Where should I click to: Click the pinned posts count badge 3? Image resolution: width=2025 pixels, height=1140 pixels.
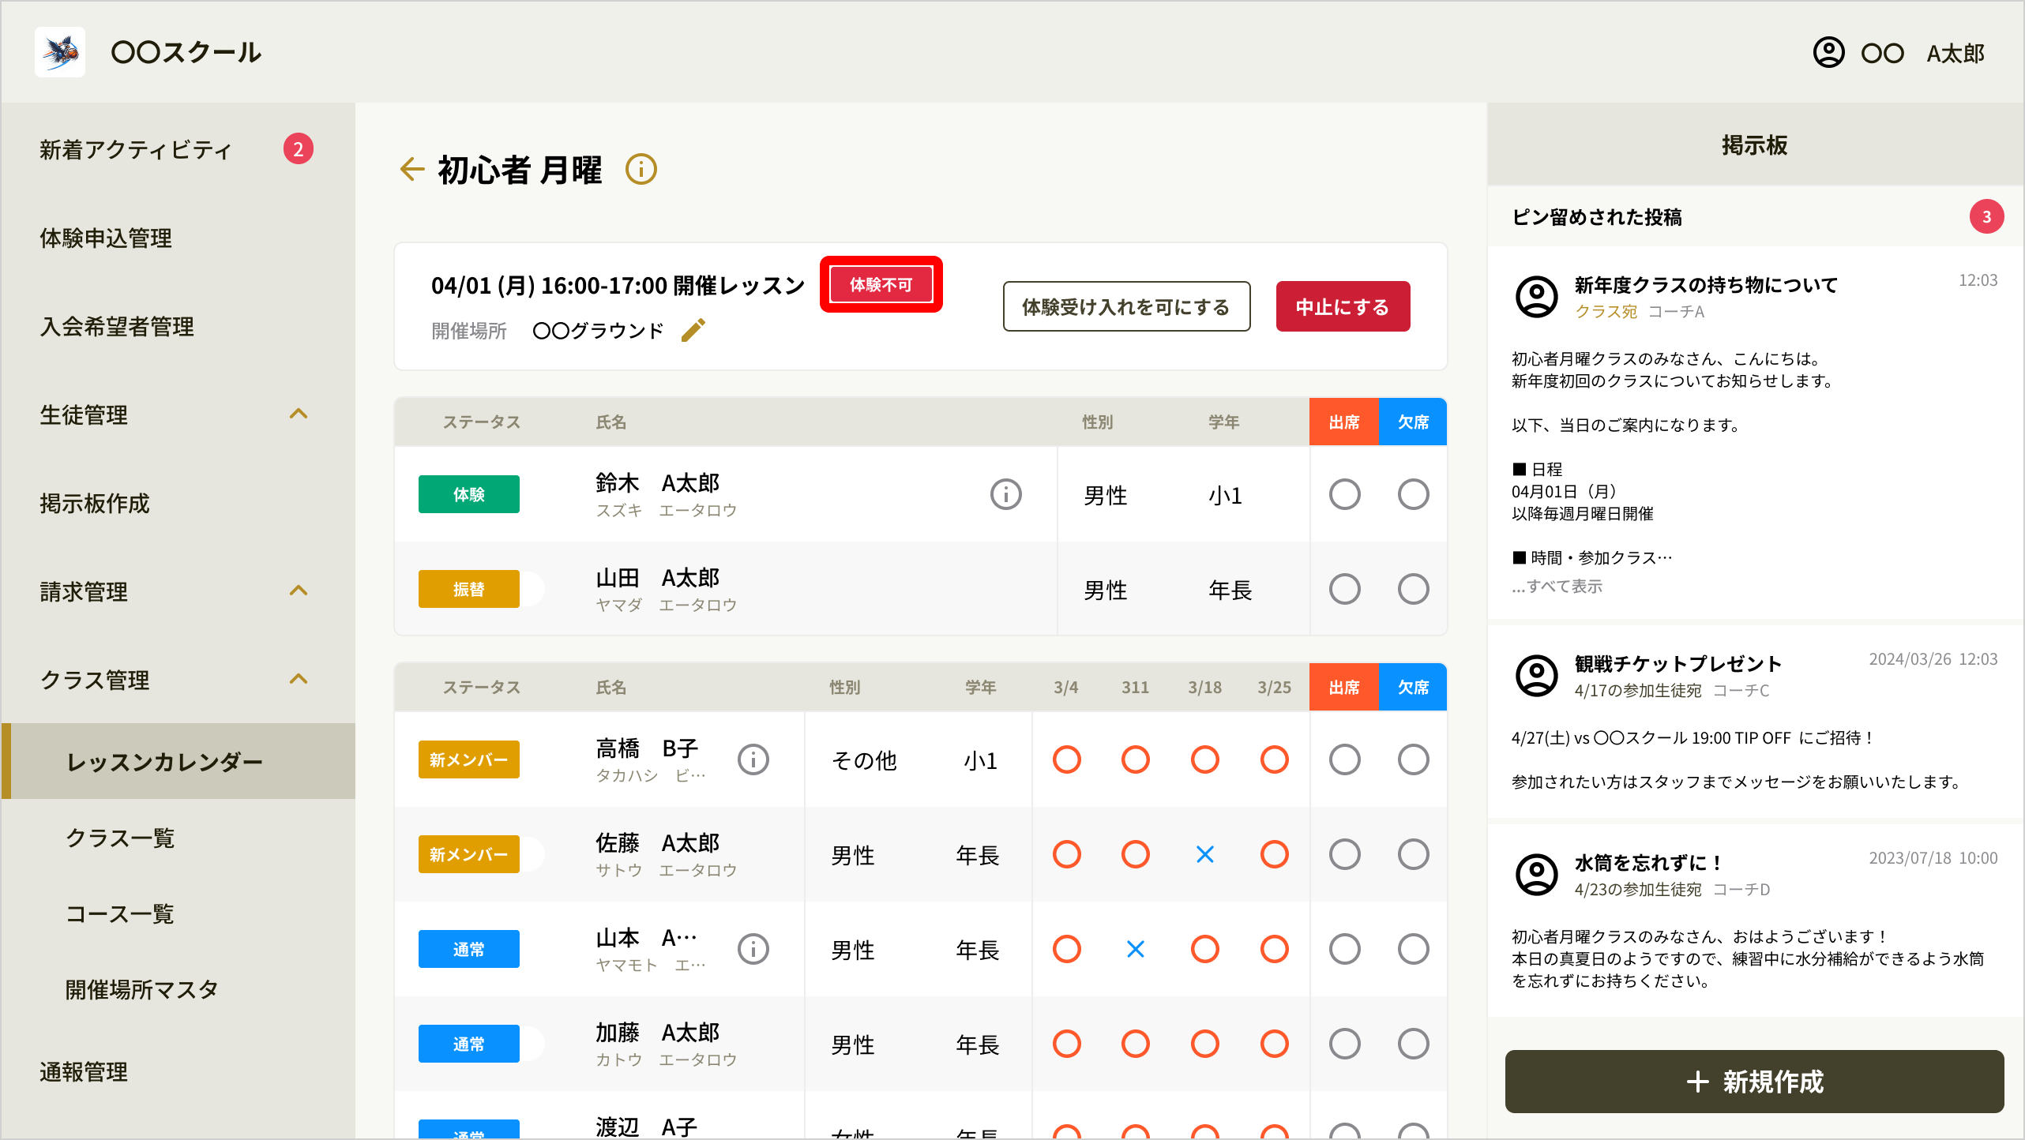pyautogui.click(x=1986, y=217)
